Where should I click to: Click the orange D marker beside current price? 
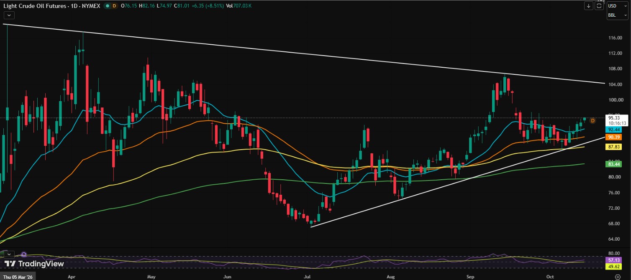(x=593, y=121)
